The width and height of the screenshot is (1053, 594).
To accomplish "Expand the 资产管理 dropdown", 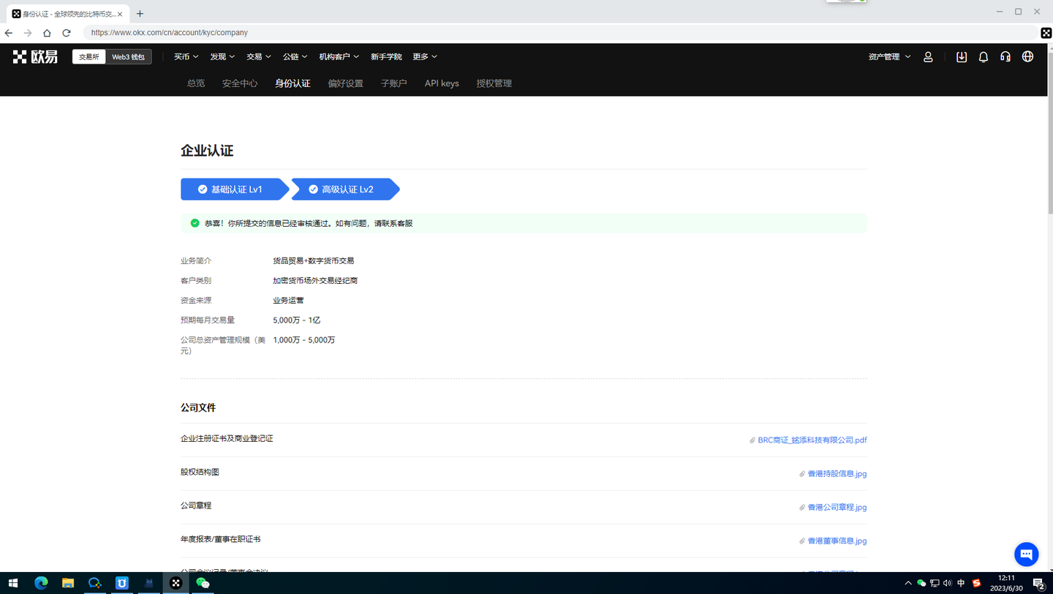I will (x=890, y=56).
